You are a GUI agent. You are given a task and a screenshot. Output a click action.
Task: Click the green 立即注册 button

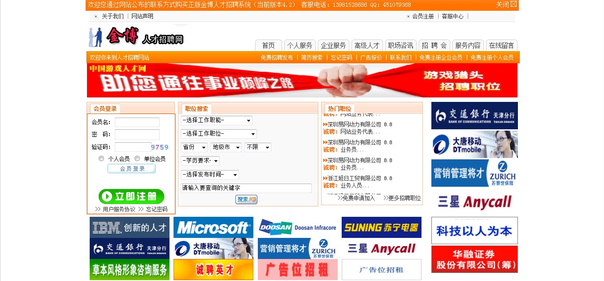(131, 197)
